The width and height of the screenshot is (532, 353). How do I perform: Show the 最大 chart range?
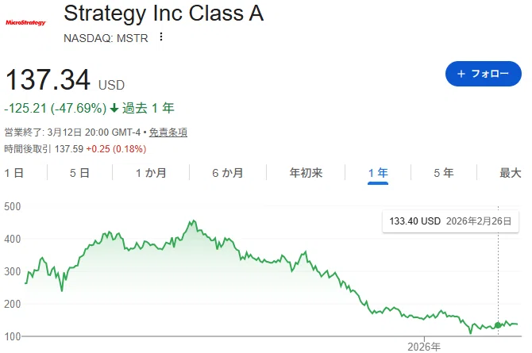pos(511,173)
